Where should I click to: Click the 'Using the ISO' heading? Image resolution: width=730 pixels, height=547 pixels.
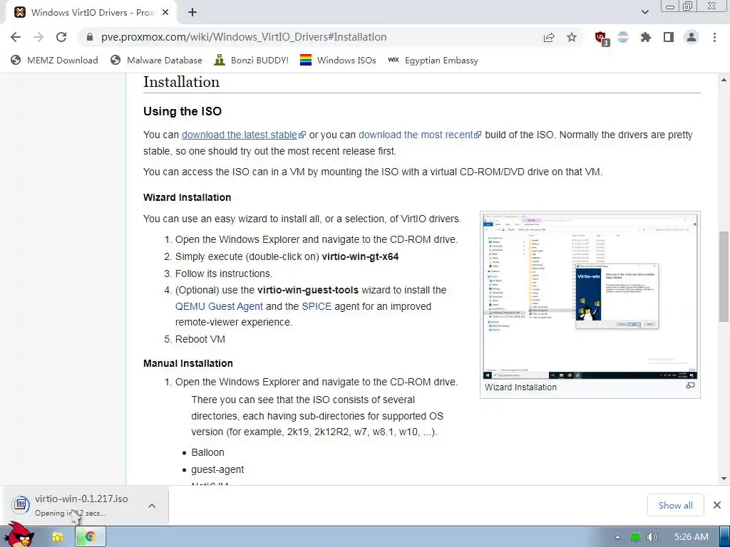pos(182,112)
